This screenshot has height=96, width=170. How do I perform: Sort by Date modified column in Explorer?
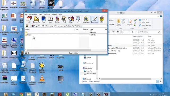[x=138, y=36]
